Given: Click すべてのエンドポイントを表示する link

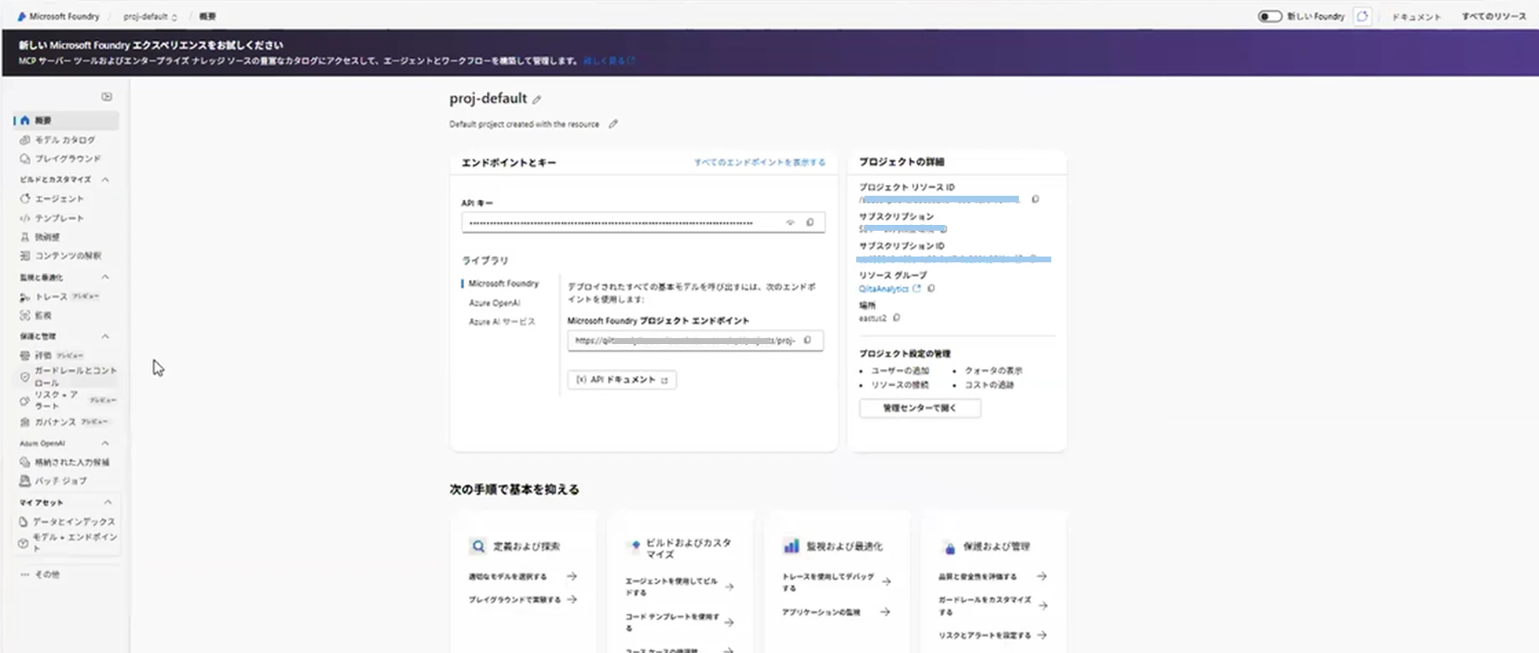Looking at the screenshot, I should [x=759, y=162].
